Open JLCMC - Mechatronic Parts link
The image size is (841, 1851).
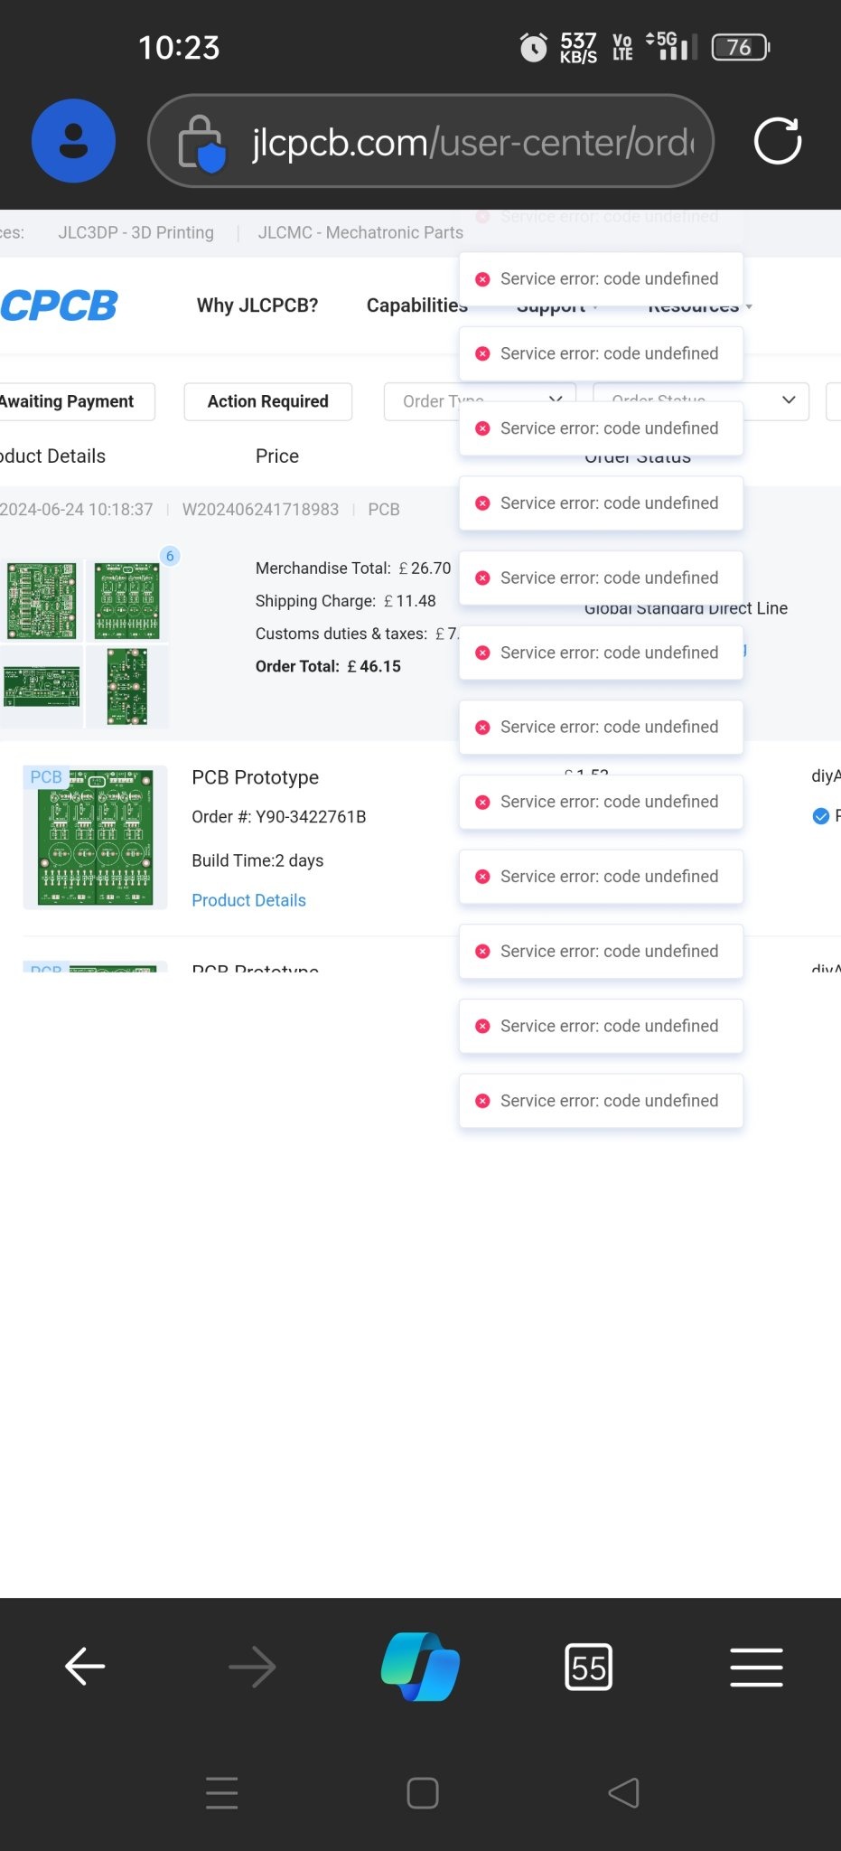pyautogui.click(x=360, y=232)
